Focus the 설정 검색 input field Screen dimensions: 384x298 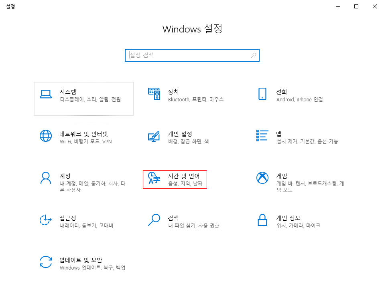pos(192,55)
